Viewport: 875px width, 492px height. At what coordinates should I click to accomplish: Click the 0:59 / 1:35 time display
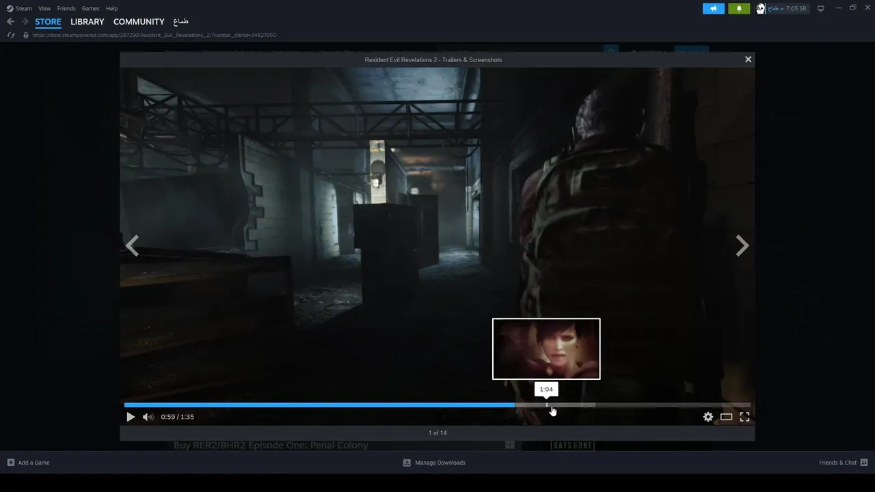point(177,417)
